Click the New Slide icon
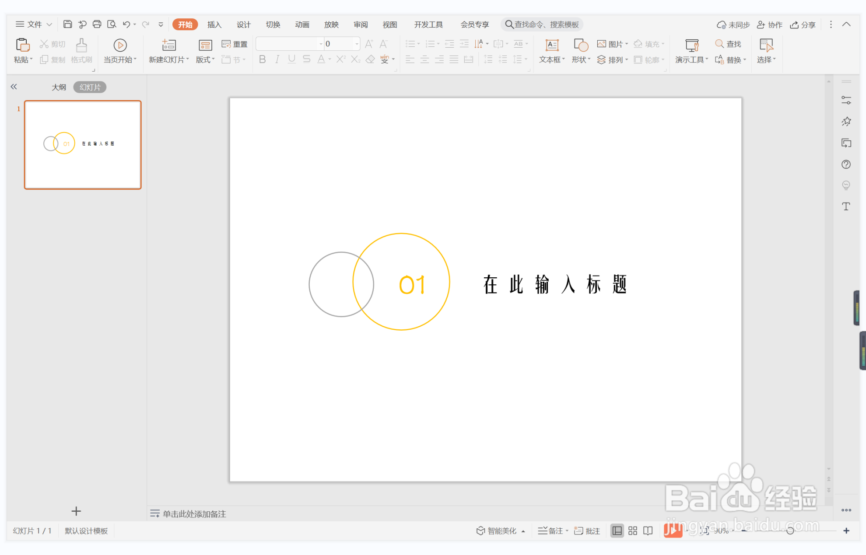The width and height of the screenshot is (866, 555). tap(168, 45)
